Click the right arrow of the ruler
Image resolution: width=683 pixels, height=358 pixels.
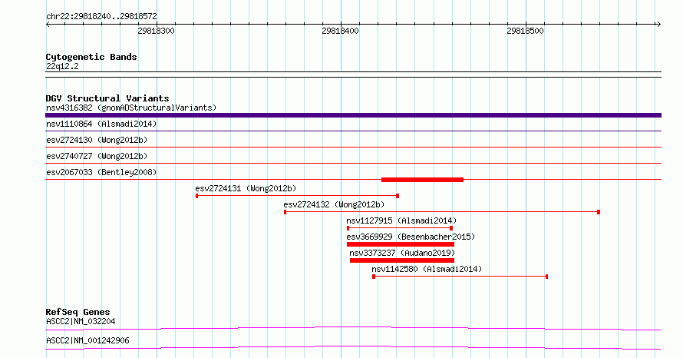658,25
